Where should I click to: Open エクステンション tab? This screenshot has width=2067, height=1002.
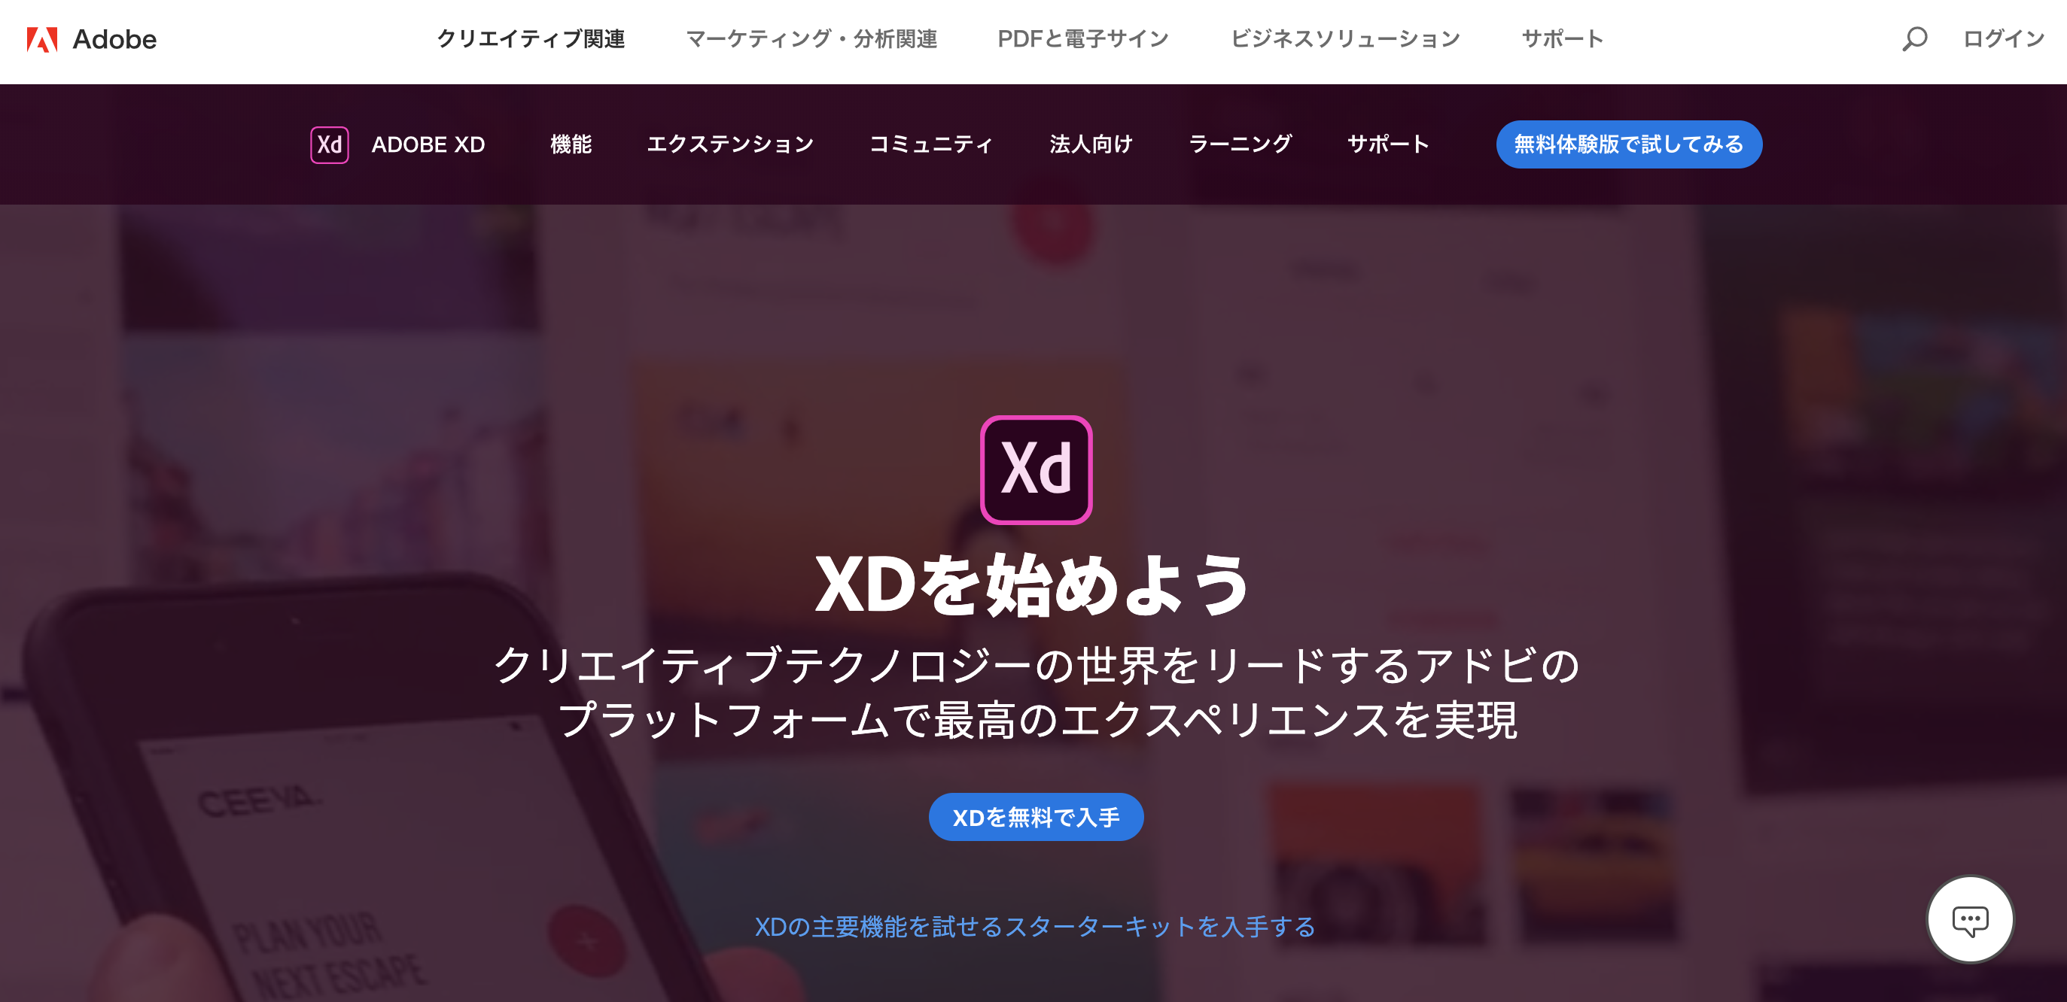coord(730,144)
